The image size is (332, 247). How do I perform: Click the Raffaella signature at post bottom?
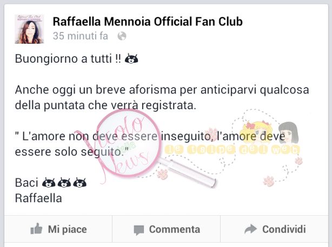pyautogui.click(x=38, y=198)
